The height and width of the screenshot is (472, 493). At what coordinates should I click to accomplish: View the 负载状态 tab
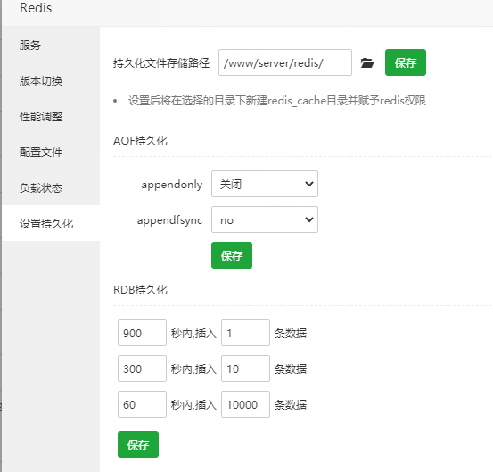click(51, 188)
